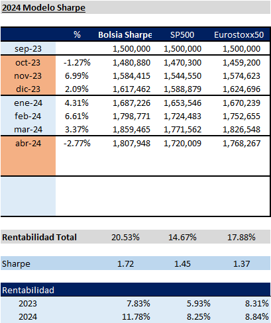Select SP500 value 1,720,009
Image resolution: width=271 pixels, height=323 pixels.
point(182,144)
